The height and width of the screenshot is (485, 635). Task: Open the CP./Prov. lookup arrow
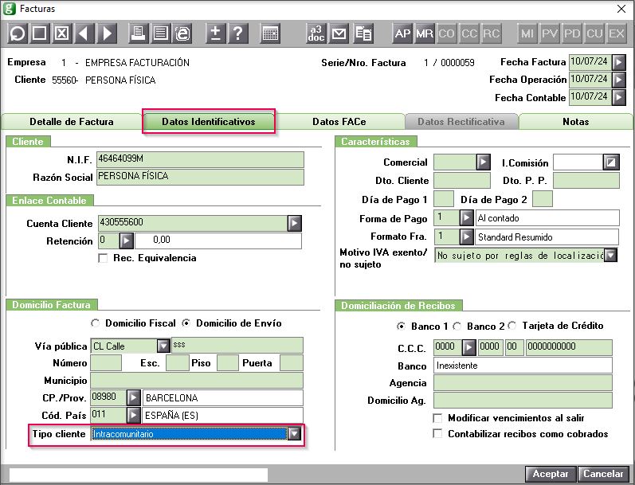pyautogui.click(x=133, y=397)
